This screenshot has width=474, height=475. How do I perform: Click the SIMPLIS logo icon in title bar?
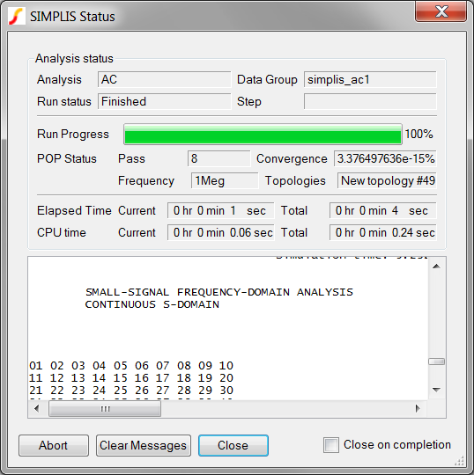(x=16, y=16)
